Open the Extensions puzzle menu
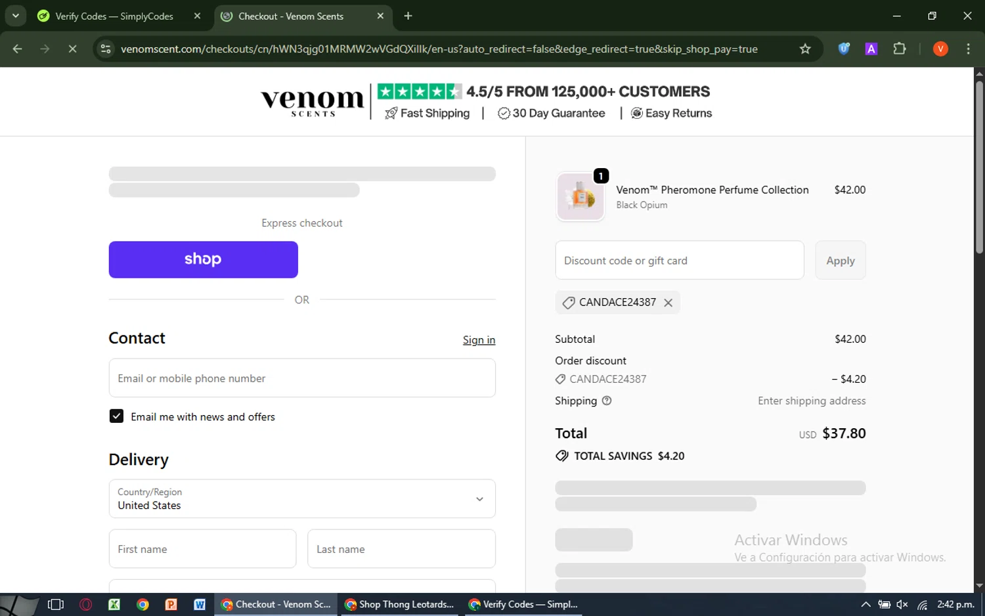Image resolution: width=985 pixels, height=616 pixels. (900, 49)
